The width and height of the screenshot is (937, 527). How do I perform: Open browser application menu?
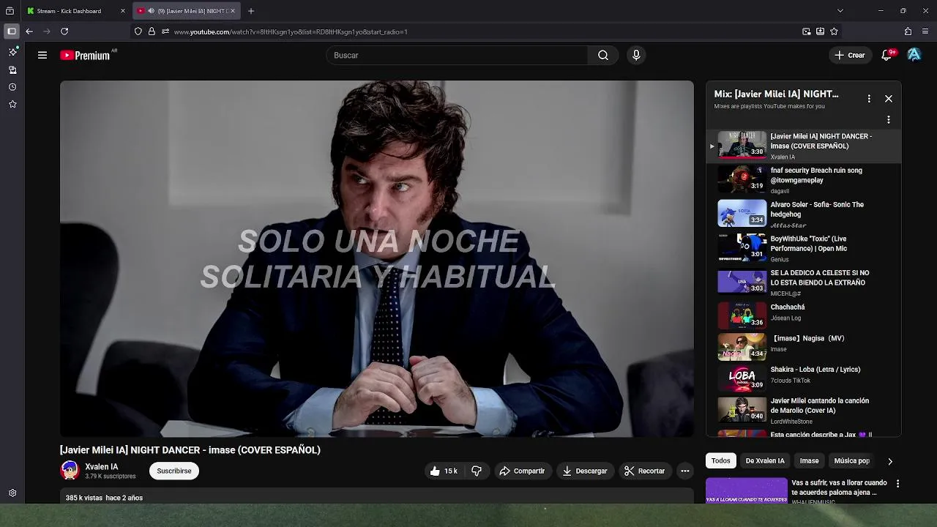pos(926,31)
